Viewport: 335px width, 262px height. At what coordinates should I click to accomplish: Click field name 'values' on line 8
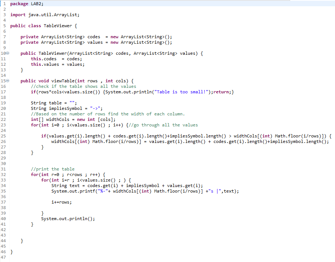pos(95,42)
